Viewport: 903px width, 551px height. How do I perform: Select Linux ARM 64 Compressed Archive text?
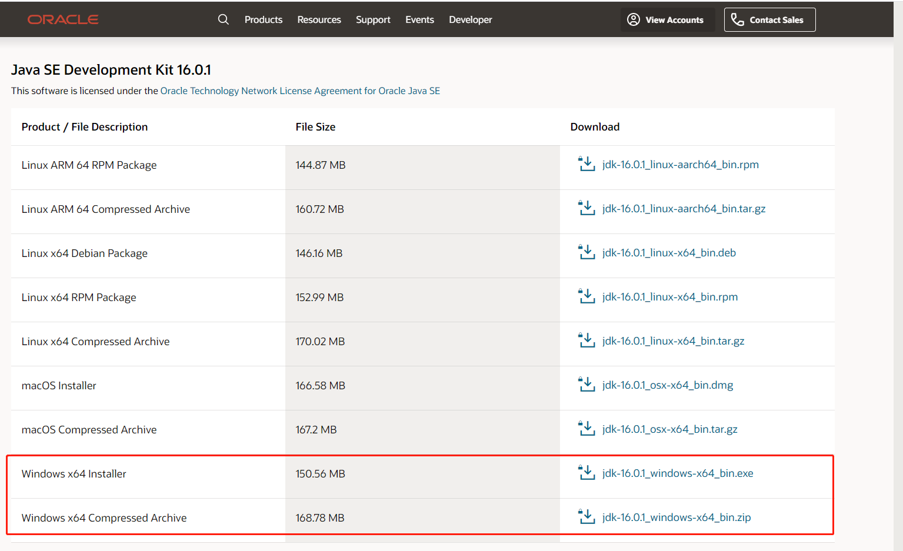click(x=106, y=209)
